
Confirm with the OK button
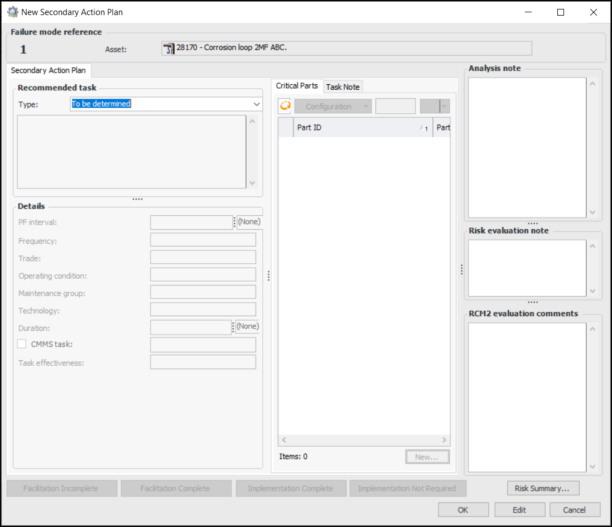(x=463, y=510)
